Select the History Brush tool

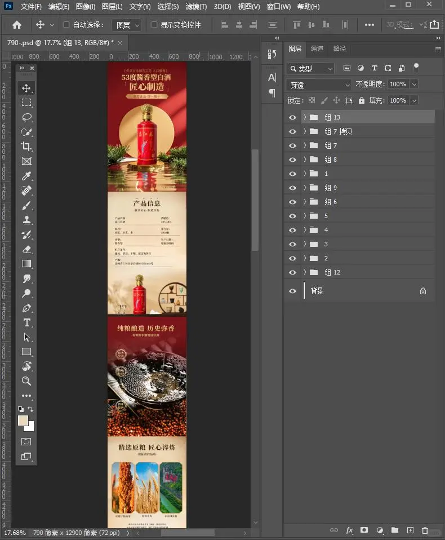26,234
